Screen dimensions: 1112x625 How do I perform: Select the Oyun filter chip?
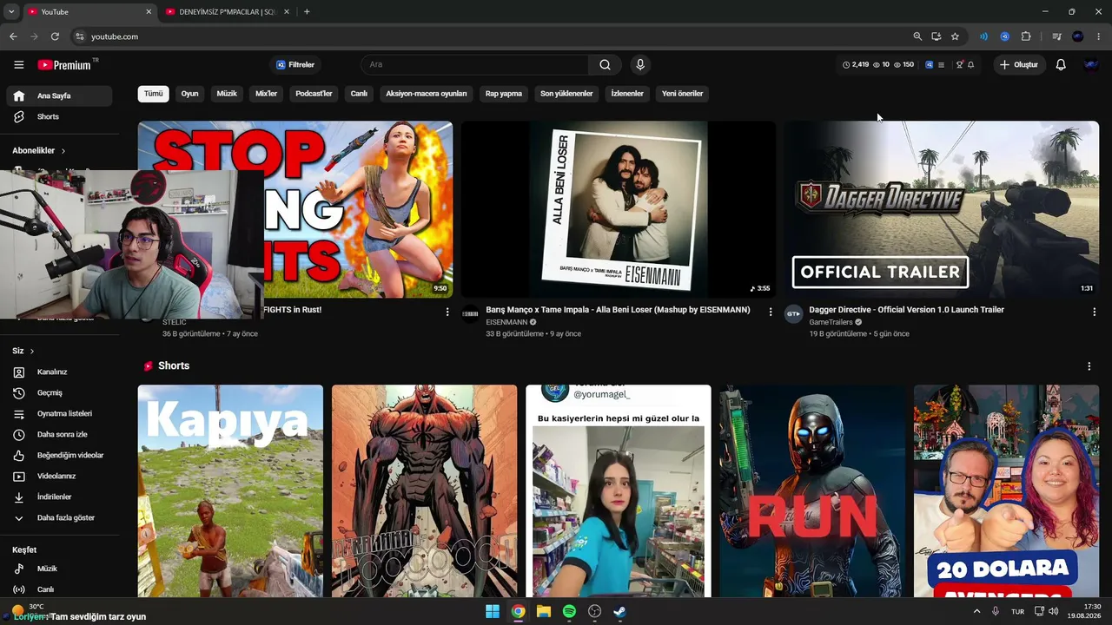[x=189, y=94]
